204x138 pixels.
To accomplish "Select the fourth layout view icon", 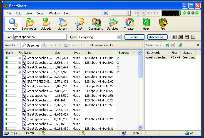I will pos(193,37).
